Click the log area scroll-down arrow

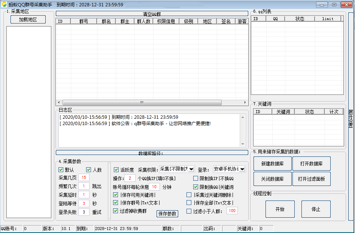(x=243, y=144)
